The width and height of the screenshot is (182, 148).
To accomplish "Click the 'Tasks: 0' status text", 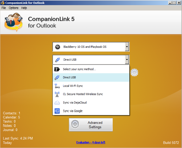I will pyautogui.click(x=9, y=122).
